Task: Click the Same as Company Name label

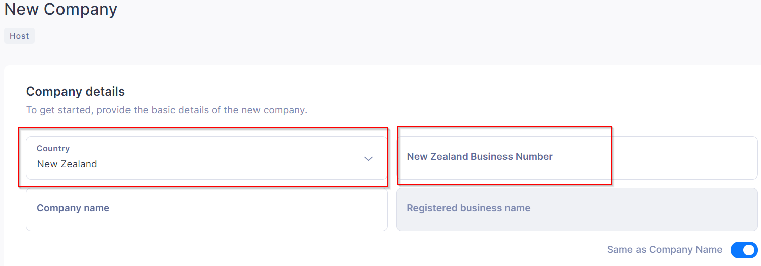Action: [x=664, y=250]
